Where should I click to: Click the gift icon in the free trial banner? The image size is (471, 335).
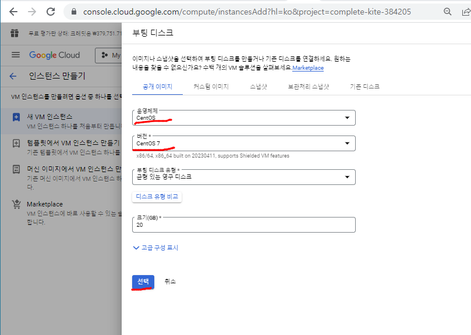click(15, 33)
